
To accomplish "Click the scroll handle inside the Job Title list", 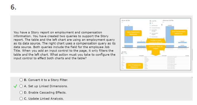I will tap(162, 25).
